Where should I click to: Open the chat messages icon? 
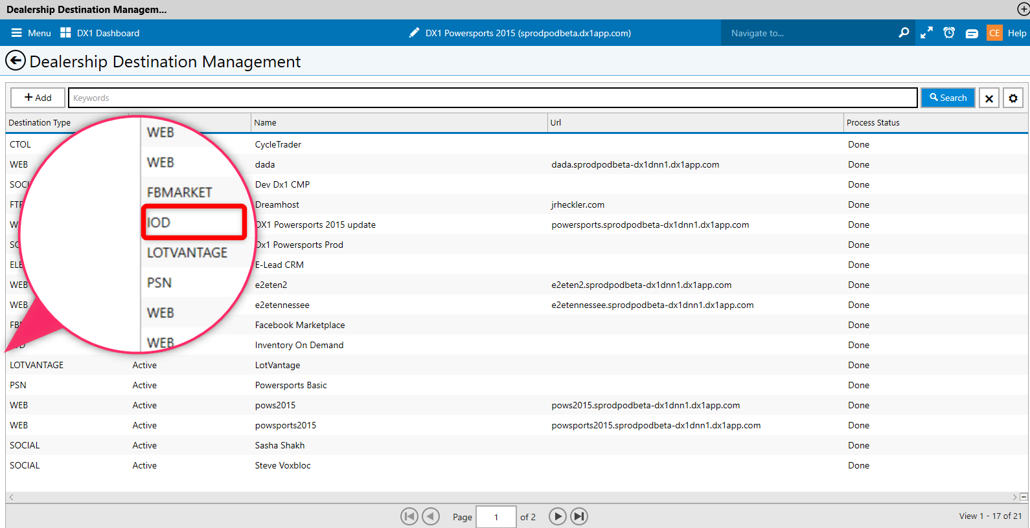pos(972,34)
